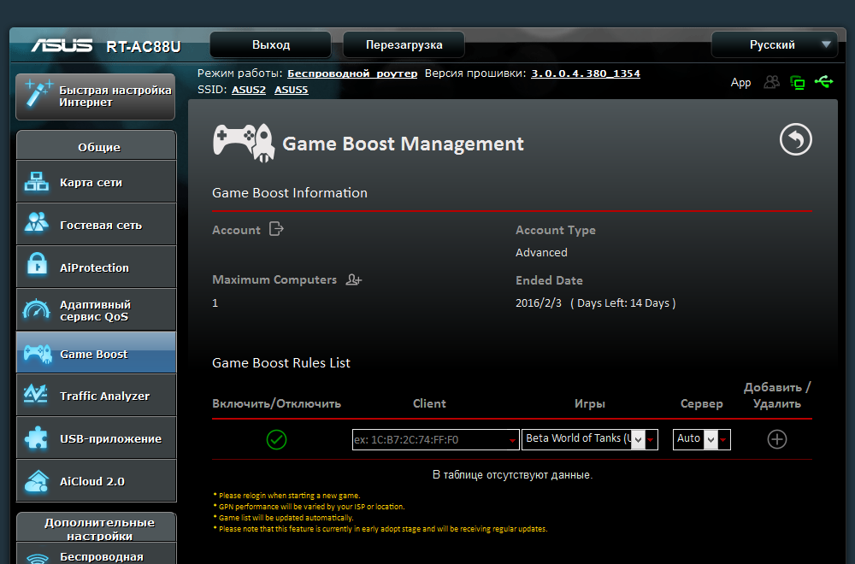This screenshot has height=564, width=855.
Task: Open Гостевая сеть menu item
Action: point(97,224)
